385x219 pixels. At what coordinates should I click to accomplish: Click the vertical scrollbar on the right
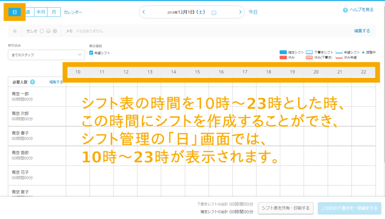[384, 83]
